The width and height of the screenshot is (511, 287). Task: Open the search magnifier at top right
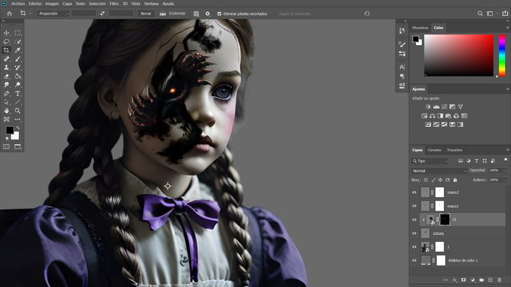tap(480, 13)
